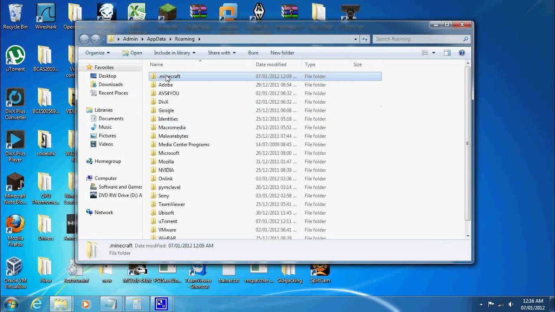The image size is (555, 312).
Task: Open the Documents library
Action: [111, 119]
